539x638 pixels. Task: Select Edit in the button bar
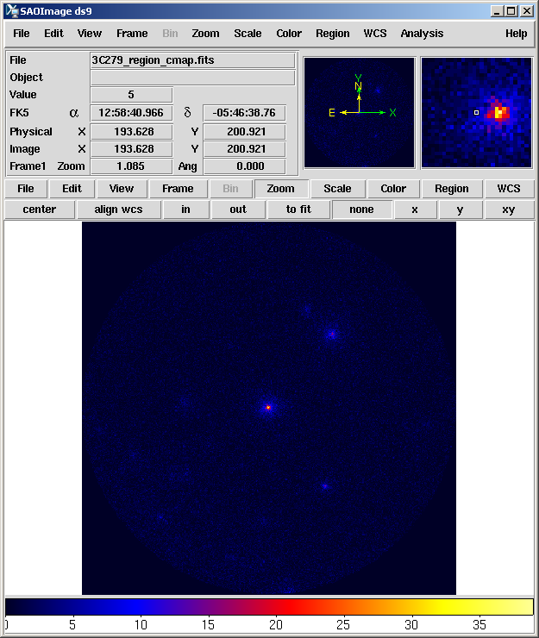point(72,189)
